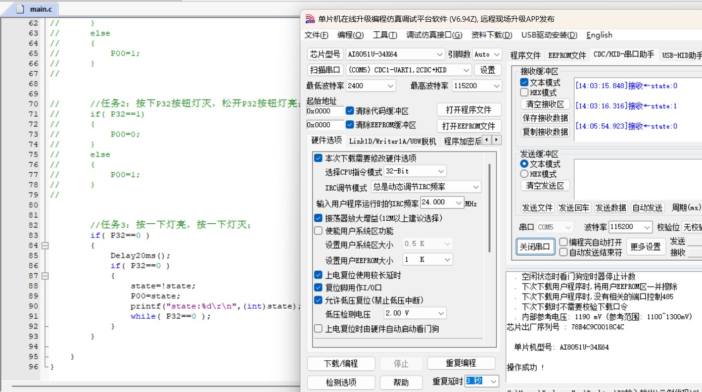Open the CPU指令模式 32-Bit dropdown
The height and width of the screenshot is (392, 702).
(441, 171)
